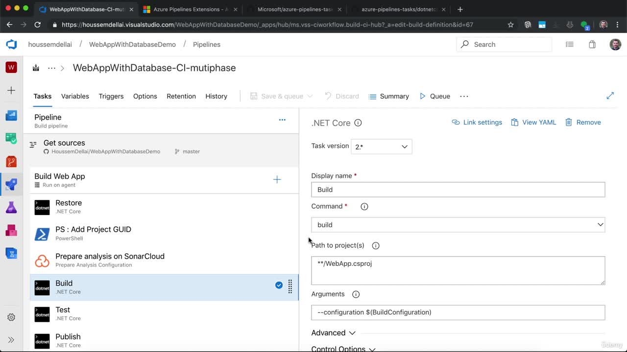Click the drag handle on the Build task
This screenshot has width=627, height=352.
pos(290,286)
